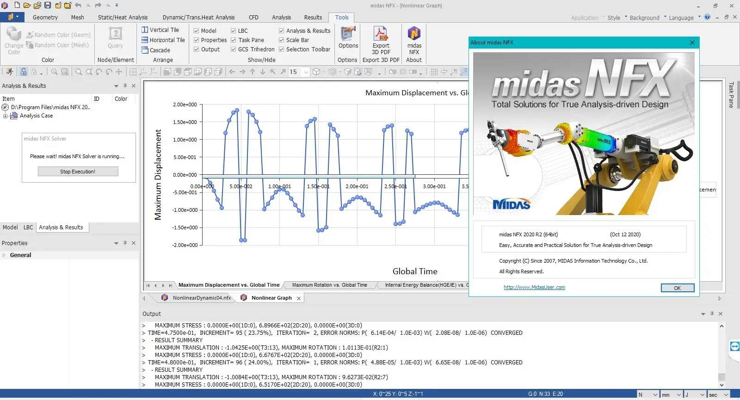Open the Analysis & Results panel menu arrow
740x400 pixels.
click(x=116, y=86)
